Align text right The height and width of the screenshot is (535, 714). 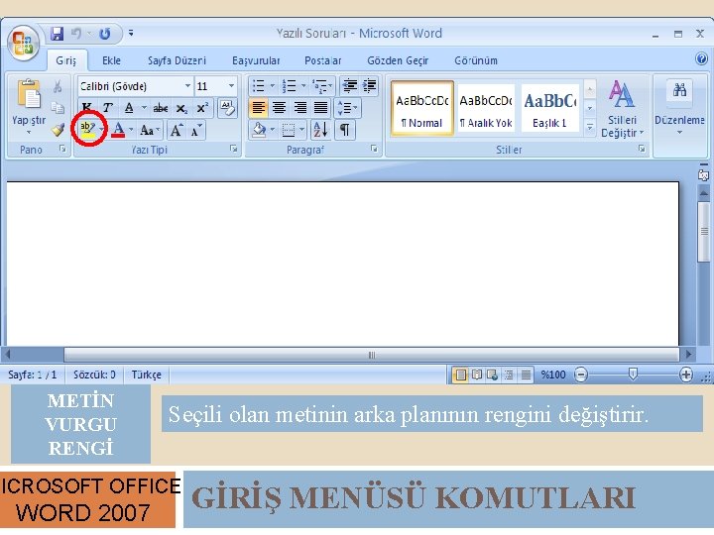coord(300,108)
